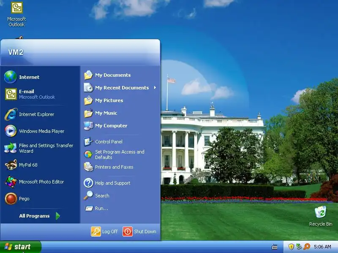Click the "Pego" label text
The image size is (338, 253).
click(24, 199)
